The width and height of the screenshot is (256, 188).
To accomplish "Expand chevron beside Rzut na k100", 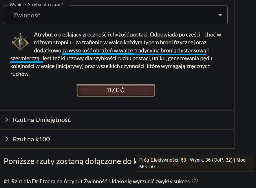I will pyautogui.click(x=7, y=139).
